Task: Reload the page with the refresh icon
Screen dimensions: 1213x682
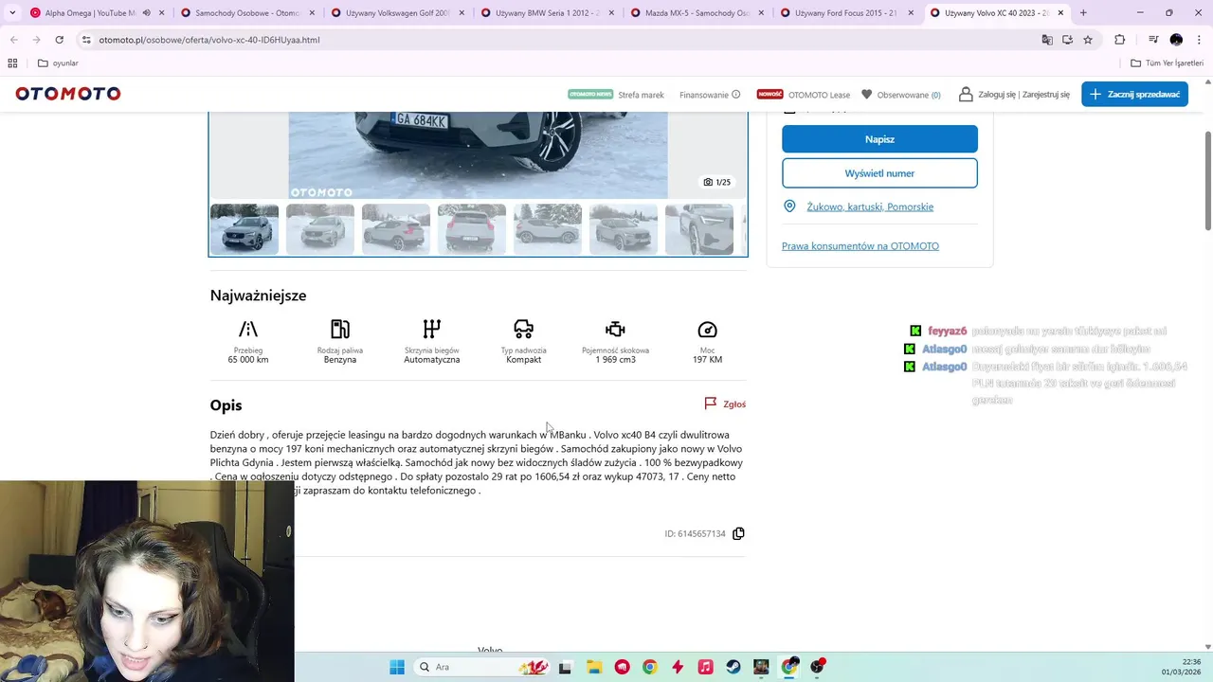Action: 59,40
